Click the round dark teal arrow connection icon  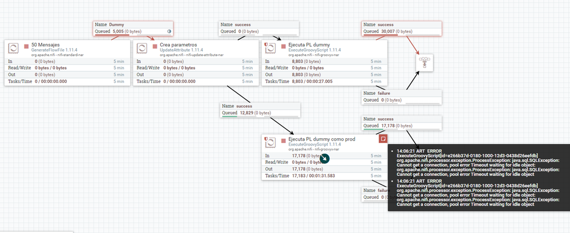[x=324, y=158]
